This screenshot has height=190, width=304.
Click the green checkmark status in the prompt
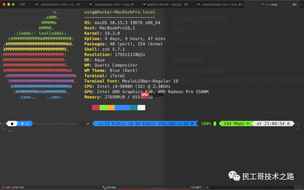(88, 124)
